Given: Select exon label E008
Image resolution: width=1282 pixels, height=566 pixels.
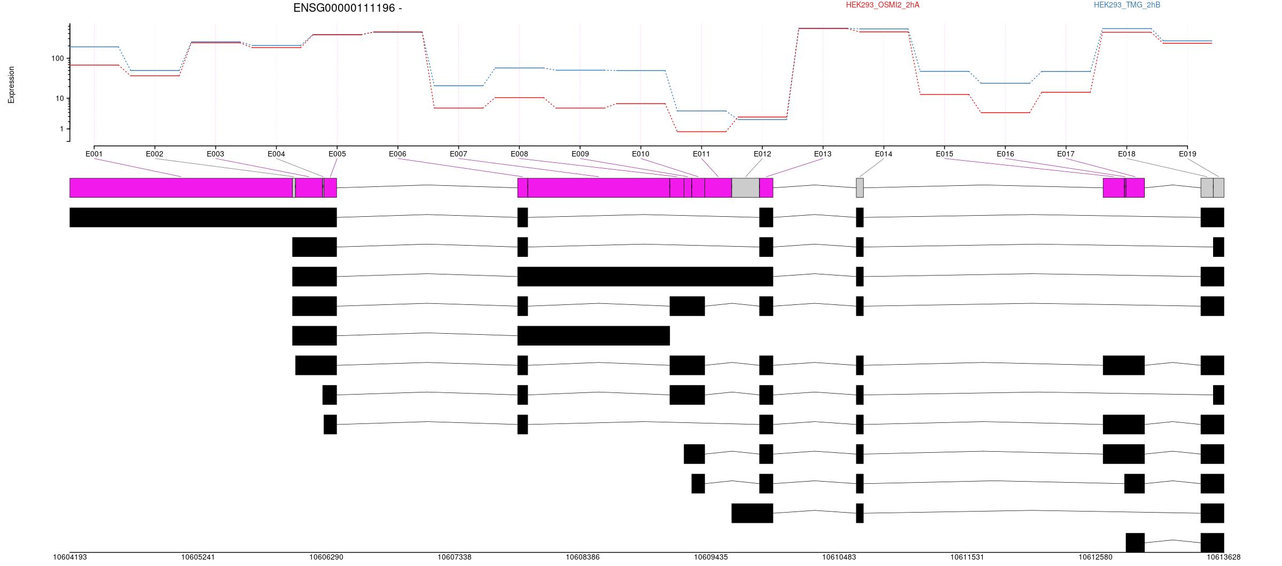Looking at the screenshot, I should pyautogui.click(x=519, y=154).
